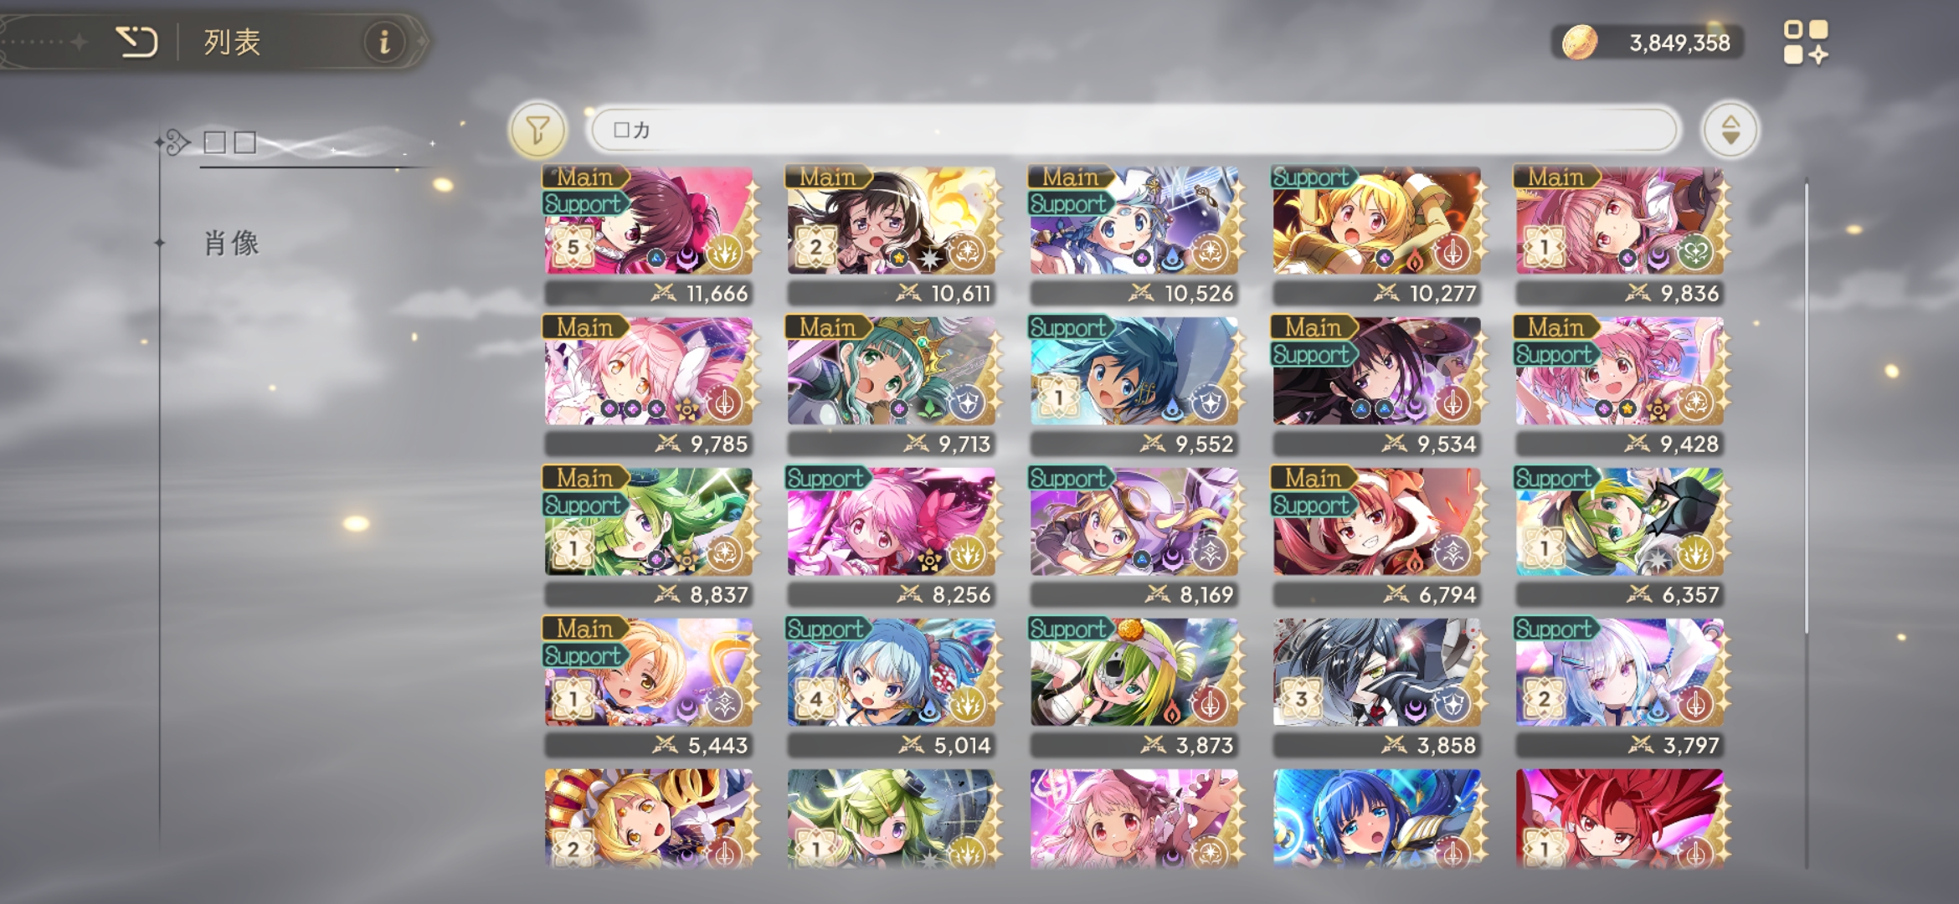Select the card with power 11,666
The width and height of the screenshot is (1959, 904).
(x=649, y=235)
